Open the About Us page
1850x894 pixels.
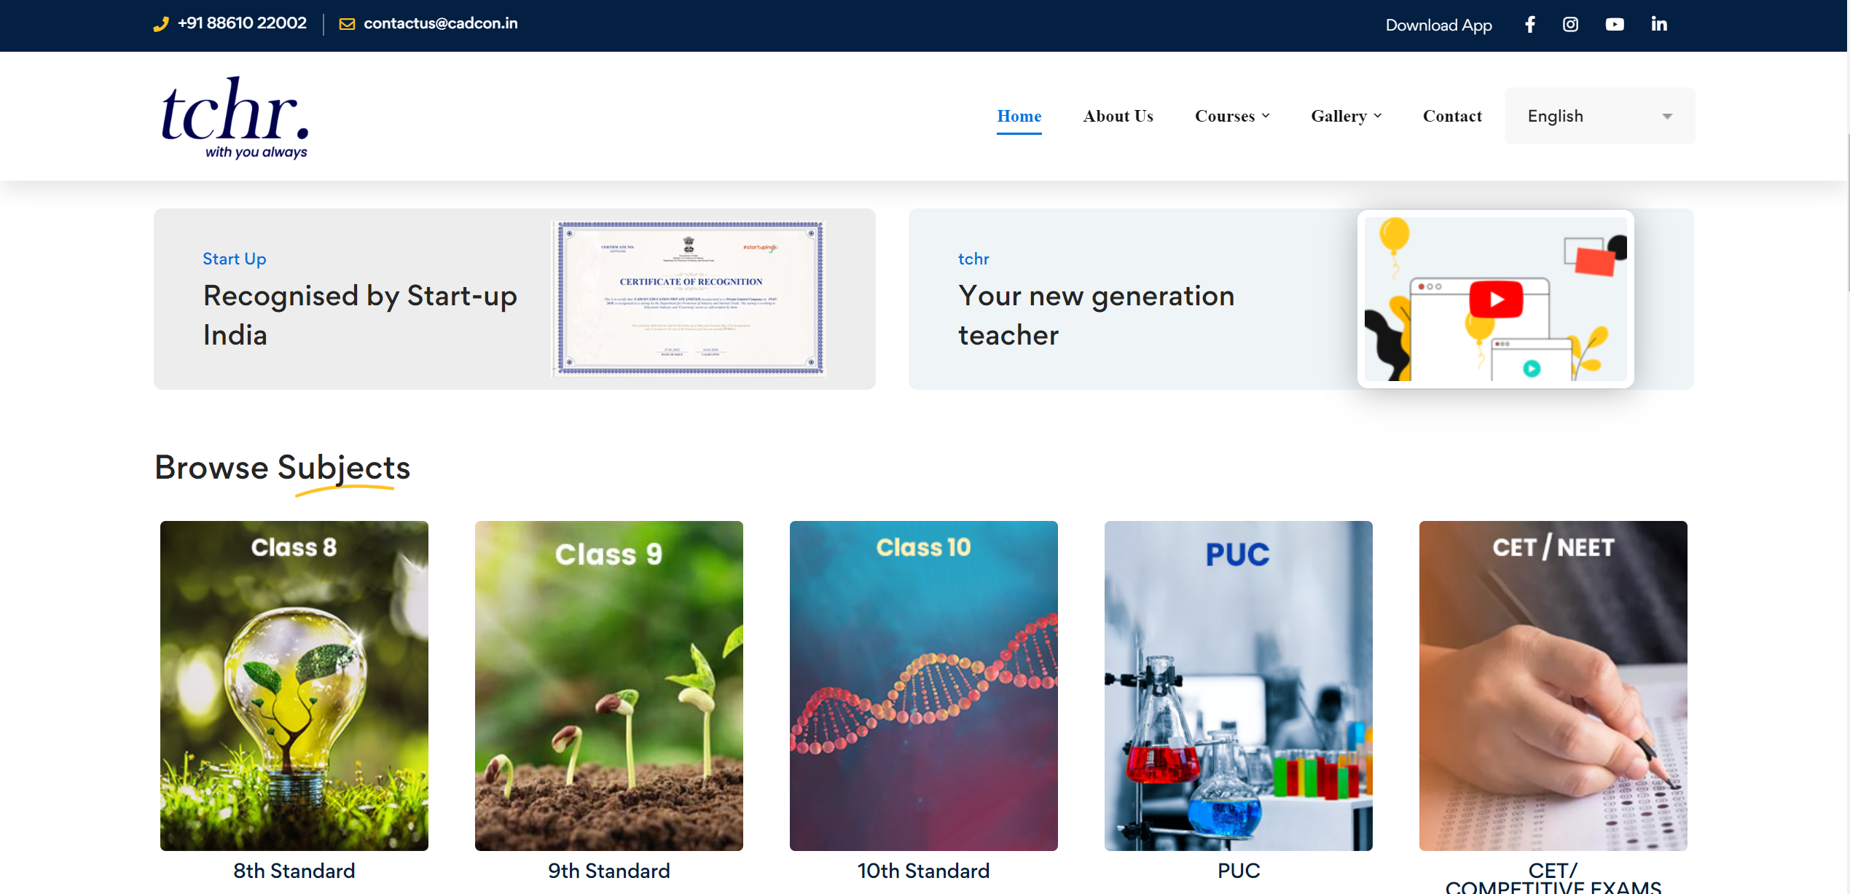[x=1118, y=117]
